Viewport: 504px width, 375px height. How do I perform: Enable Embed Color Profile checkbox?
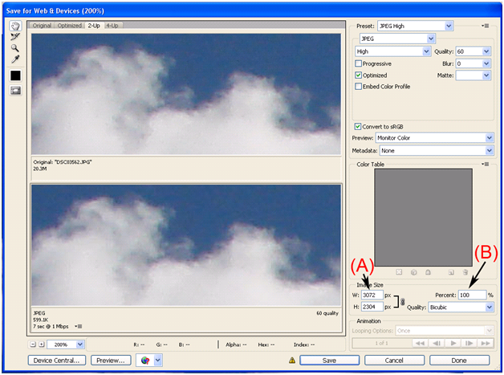(359, 87)
